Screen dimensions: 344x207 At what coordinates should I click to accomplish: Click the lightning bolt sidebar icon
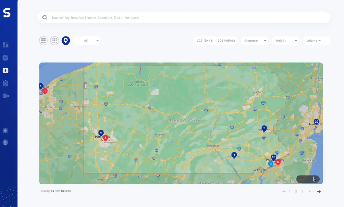coord(5,70)
